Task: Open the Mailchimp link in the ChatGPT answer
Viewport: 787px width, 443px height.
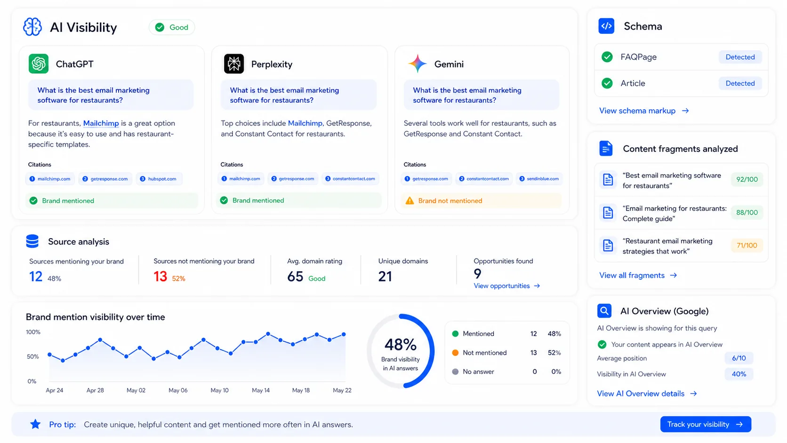Action: pyautogui.click(x=101, y=123)
